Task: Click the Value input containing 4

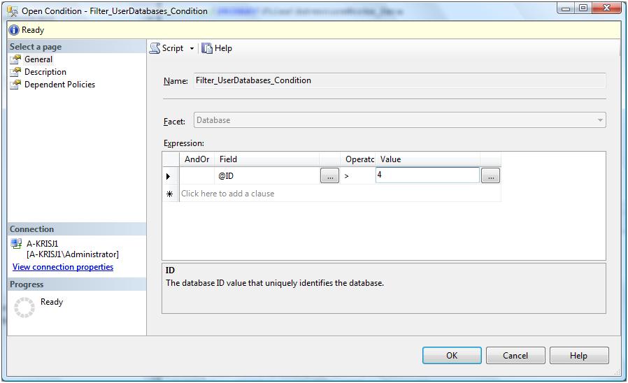Action: coord(427,175)
